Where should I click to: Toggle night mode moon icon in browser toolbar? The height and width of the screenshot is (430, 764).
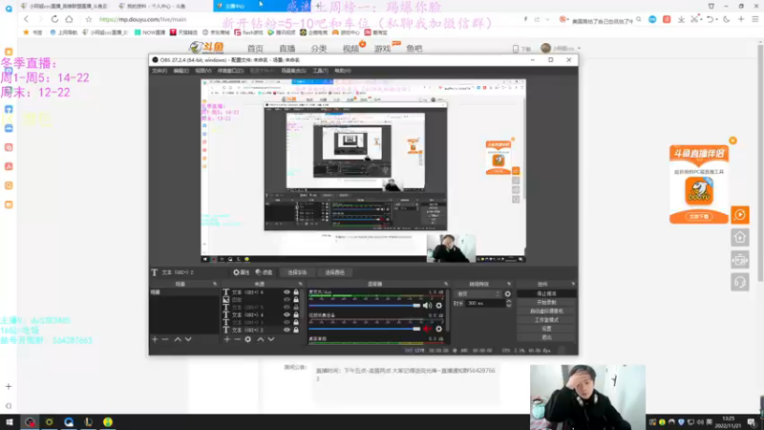pos(727,19)
